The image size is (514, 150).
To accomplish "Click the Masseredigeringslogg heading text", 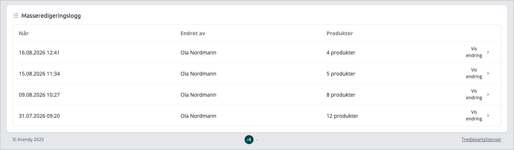I will (x=51, y=16).
